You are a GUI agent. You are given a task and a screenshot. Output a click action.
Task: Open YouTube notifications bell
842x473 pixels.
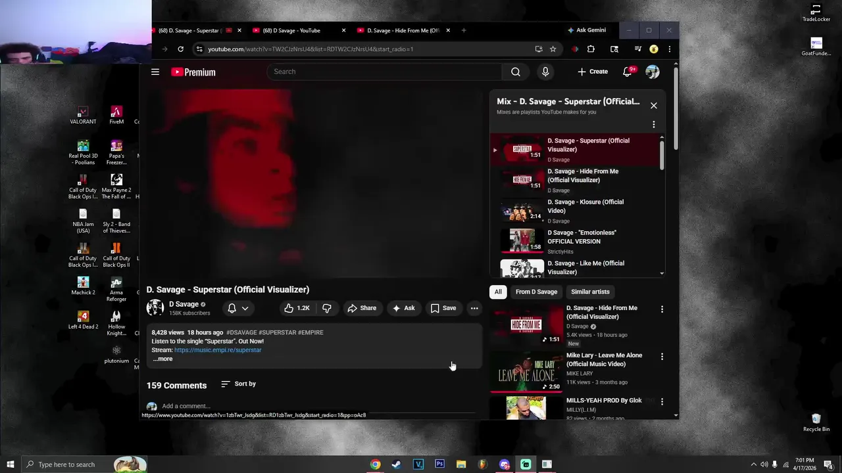point(628,72)
